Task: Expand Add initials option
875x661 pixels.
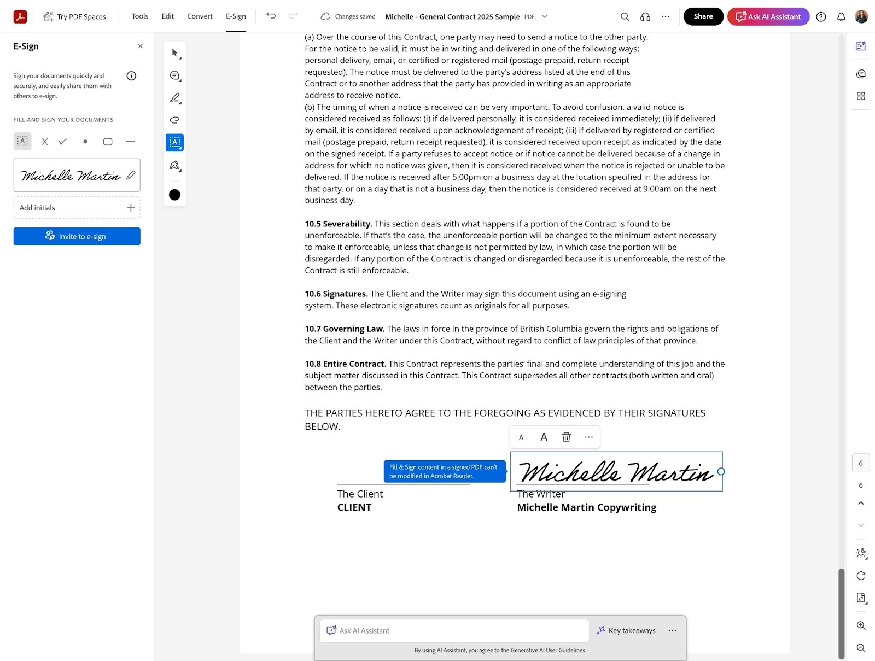Action: coord(131,208)
